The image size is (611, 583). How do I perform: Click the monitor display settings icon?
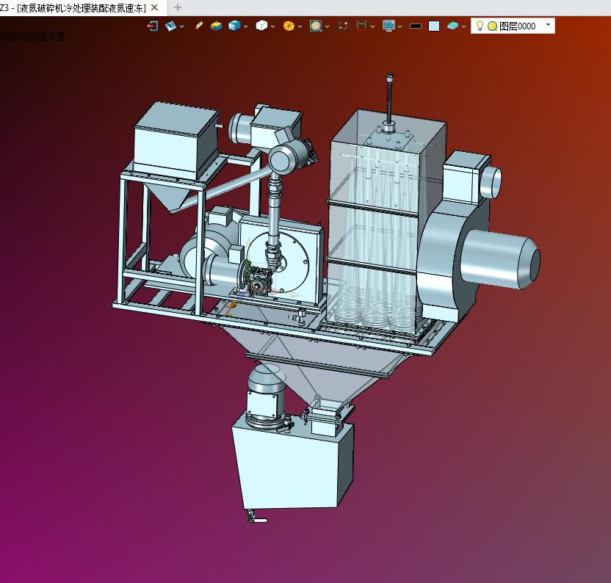tap(388, 26)
